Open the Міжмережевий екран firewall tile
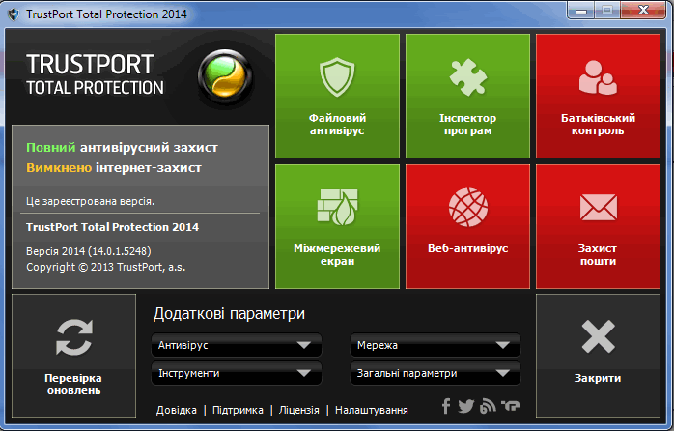This screenshot has height=431, width=674. coord(337,226)
